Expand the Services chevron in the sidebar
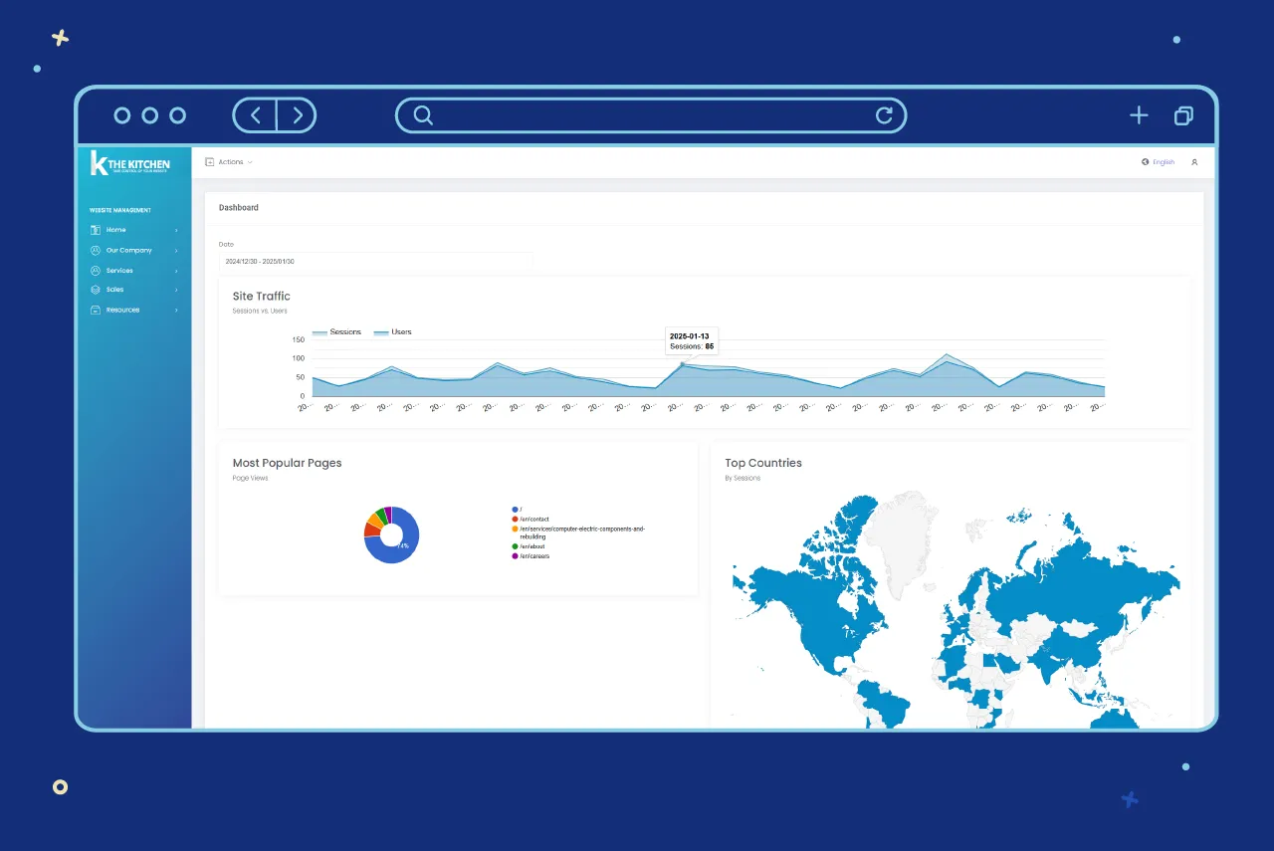This screenshot has height=851, width=1274. [x=176, y=271]
